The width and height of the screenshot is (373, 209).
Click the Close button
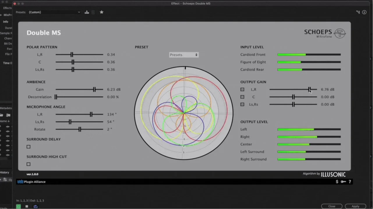pos(332,206)
